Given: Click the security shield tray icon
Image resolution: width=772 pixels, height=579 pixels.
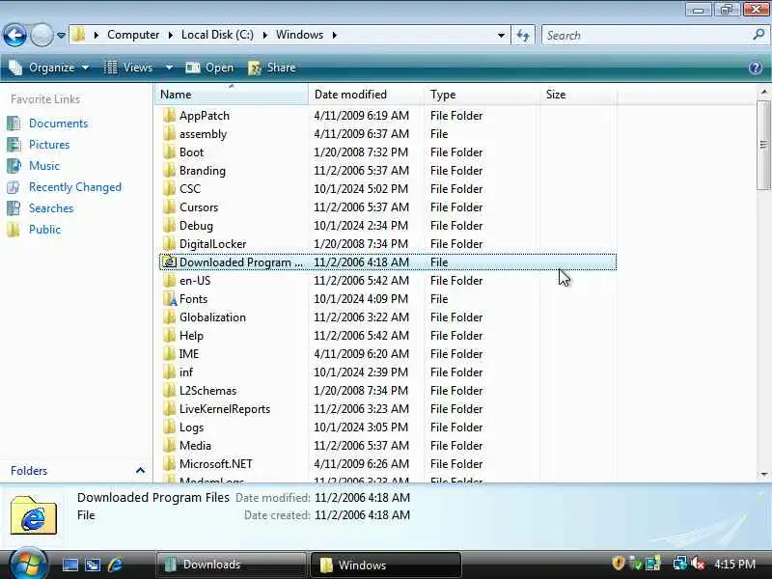Looking at the screenshot, I should [x=618, y=564].
